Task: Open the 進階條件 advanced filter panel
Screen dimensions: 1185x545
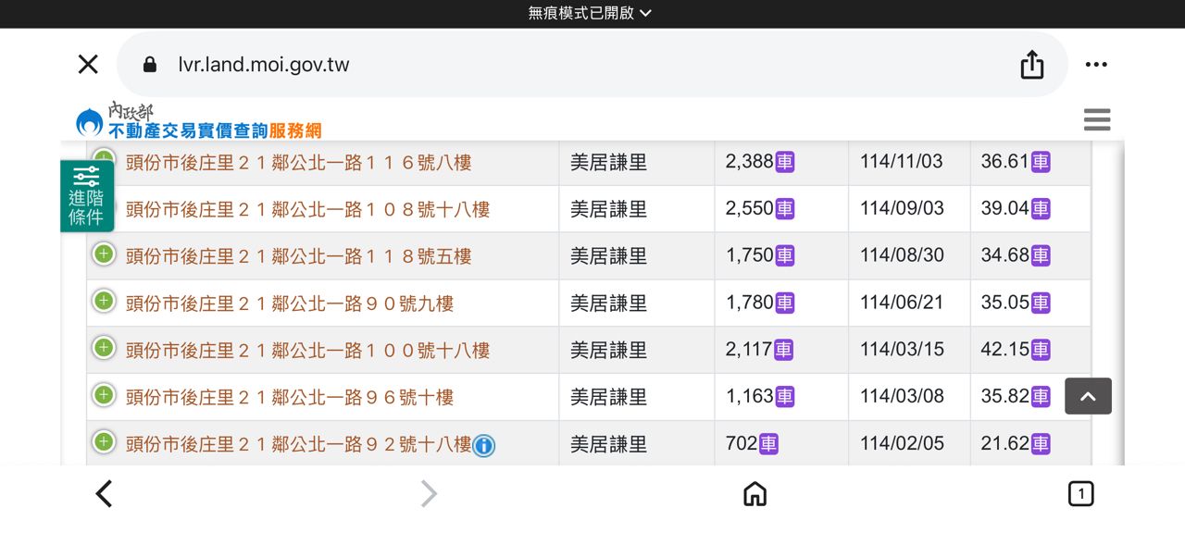Action: [x=87, y=196]
